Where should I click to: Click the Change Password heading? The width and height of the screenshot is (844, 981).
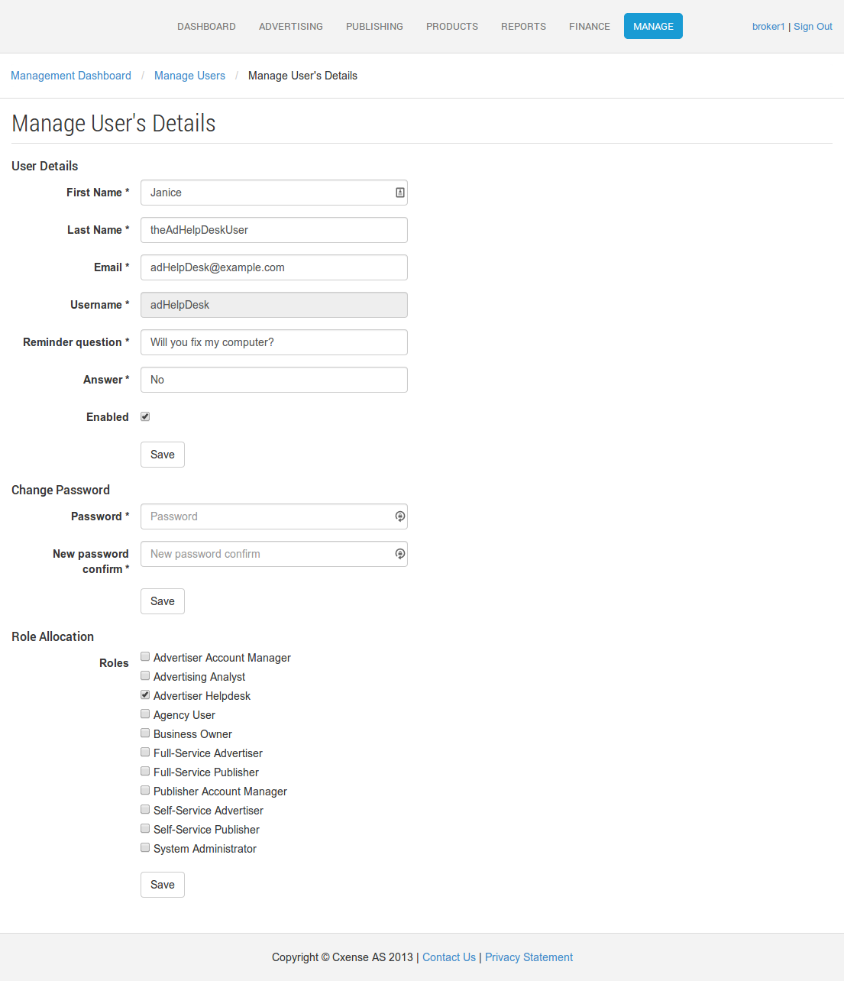pyautogui.click(x=60, y=490)
